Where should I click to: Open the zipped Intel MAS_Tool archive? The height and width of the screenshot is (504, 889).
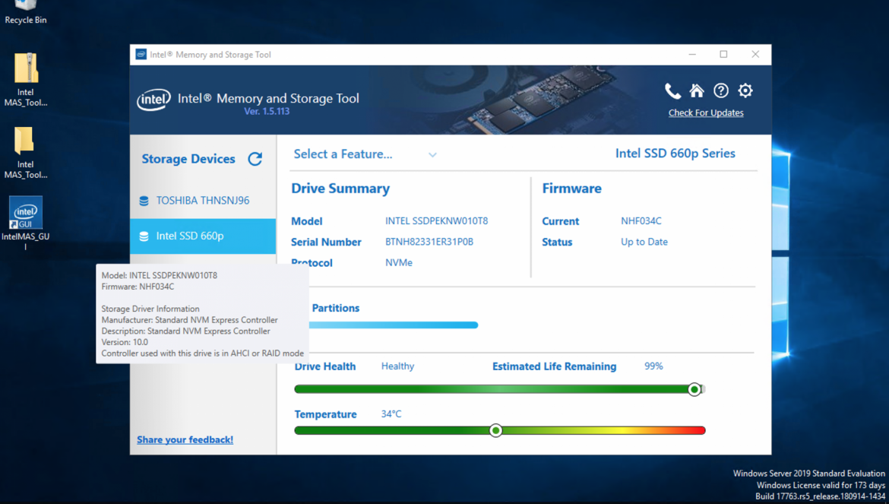(x=26, y=79)
